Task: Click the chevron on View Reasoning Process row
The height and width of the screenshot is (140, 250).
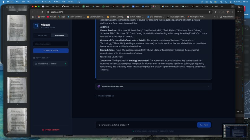Action: [x=208, y=87]
